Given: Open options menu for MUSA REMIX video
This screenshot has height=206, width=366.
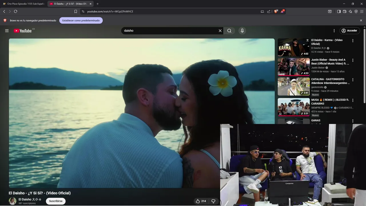Looking at the screenshot, I should click(353, 100).
